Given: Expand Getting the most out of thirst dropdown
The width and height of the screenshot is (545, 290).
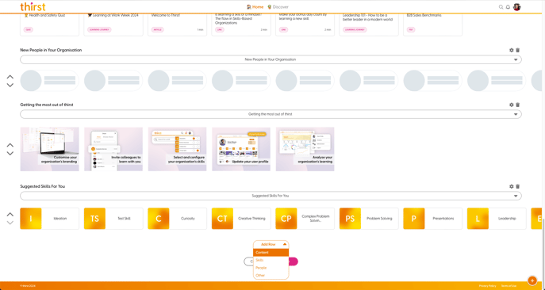Looking at the screenshot, I should click(x=271, y=114).
